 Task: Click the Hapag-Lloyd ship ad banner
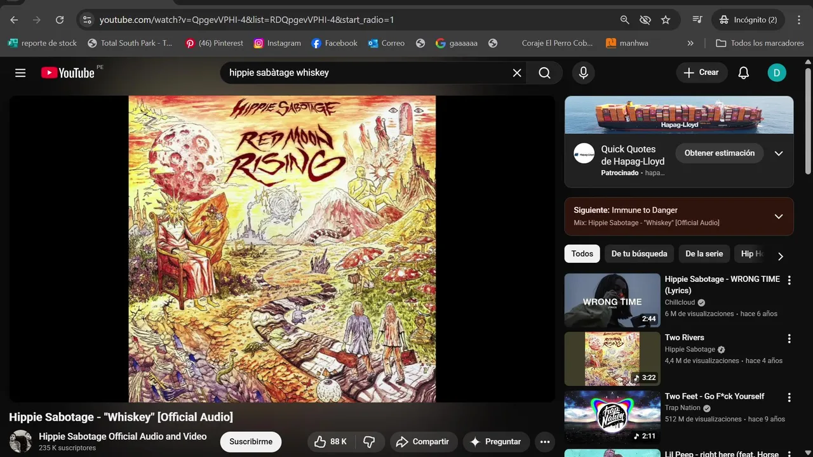[x=679, y=115]
